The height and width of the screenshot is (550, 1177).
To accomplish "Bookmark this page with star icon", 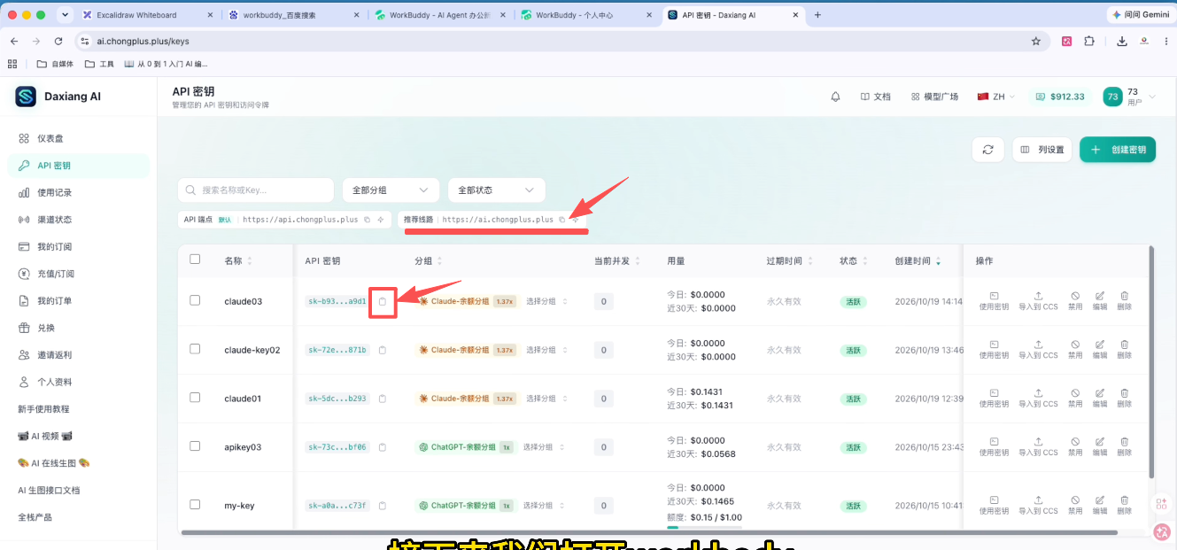I will coord(1035,41).
